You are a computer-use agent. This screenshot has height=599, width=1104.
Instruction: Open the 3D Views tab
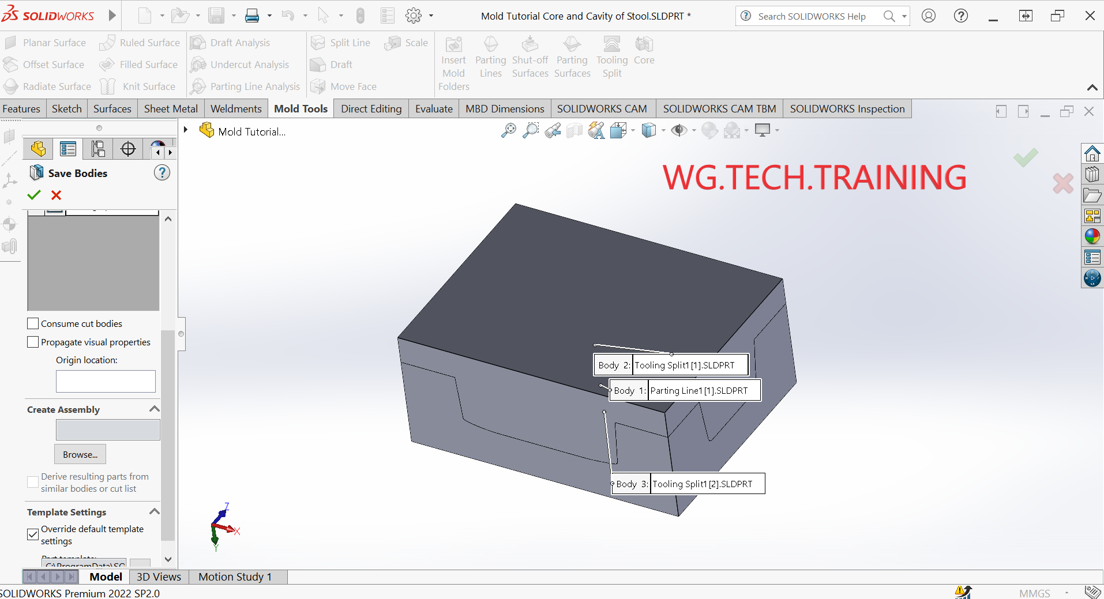[159, 577]
